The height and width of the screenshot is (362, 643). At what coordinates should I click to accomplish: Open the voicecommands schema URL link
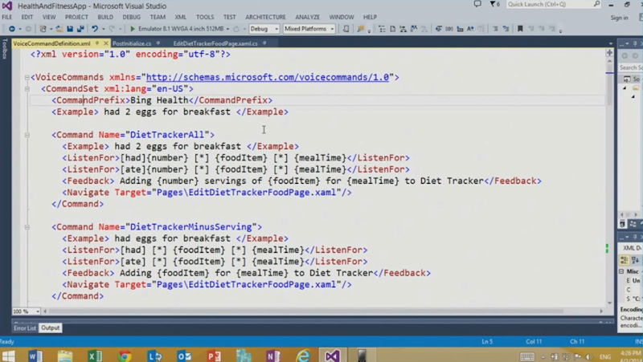(x=268, y=77)
